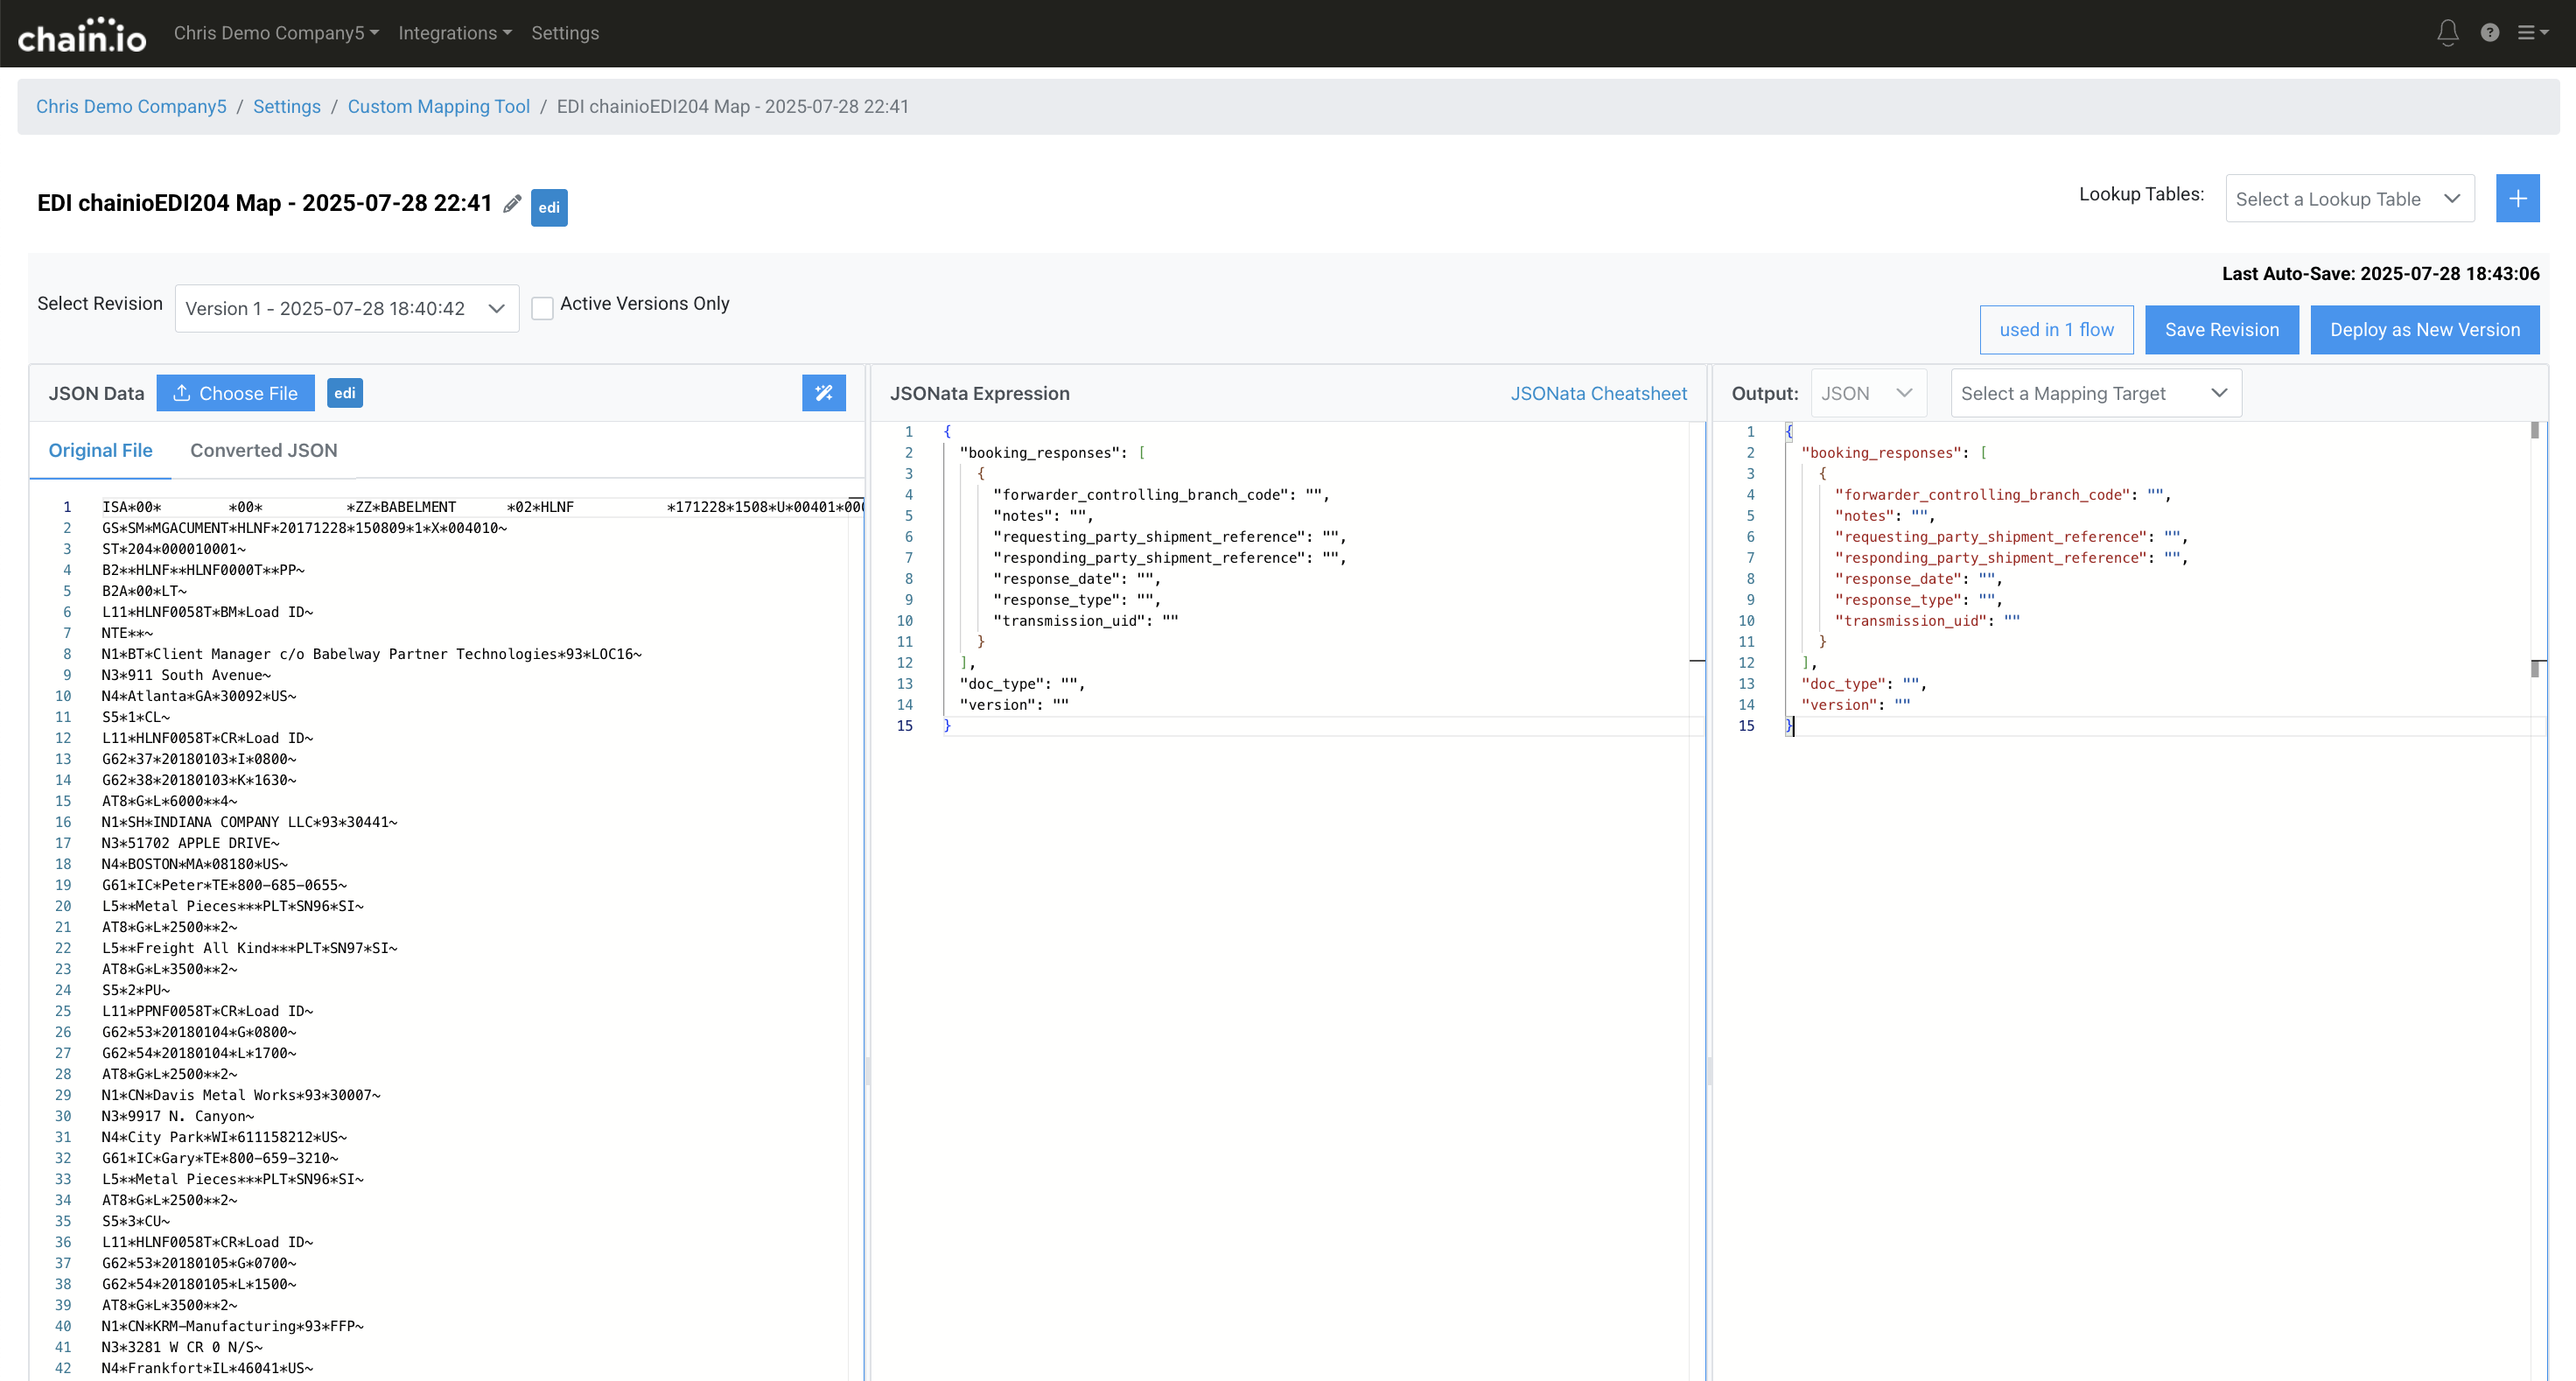Viewport: 2576px width, 1381px height.
Task: Open the Output JSON format dropdown
Action: point(1867,393)
